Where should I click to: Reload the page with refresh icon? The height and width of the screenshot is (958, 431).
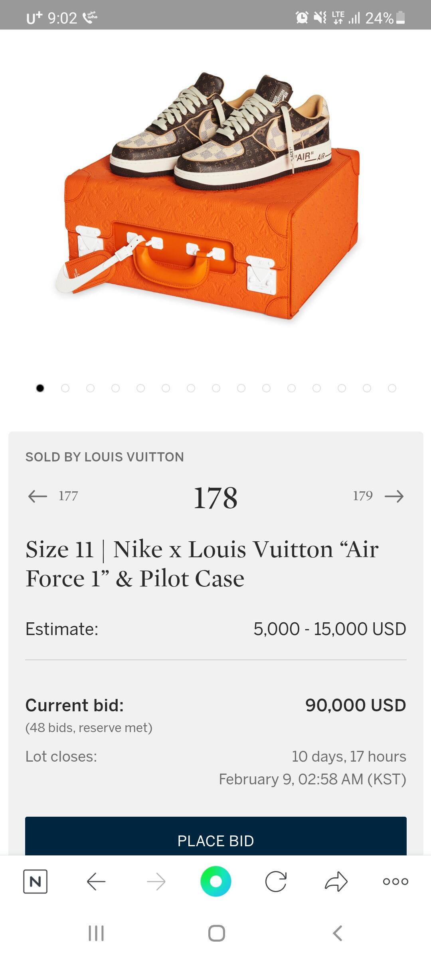click(276, 881)
